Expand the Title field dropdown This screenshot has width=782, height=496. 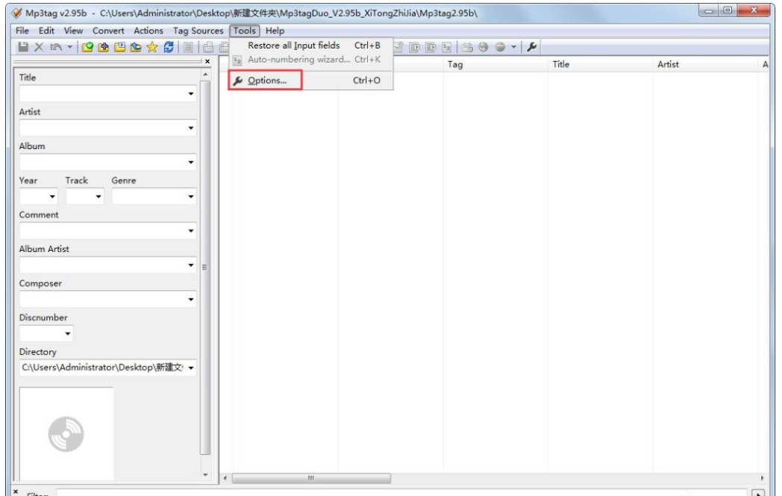(x=190, y=94)
